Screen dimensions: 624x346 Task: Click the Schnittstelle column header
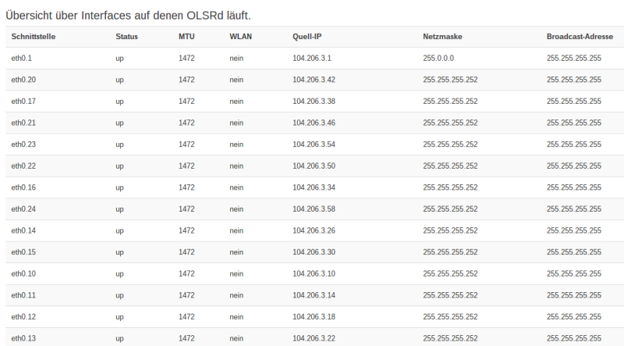tap(33, 37)
